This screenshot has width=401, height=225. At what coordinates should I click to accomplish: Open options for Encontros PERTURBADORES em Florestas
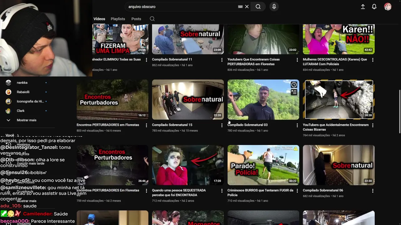[146, 125]
